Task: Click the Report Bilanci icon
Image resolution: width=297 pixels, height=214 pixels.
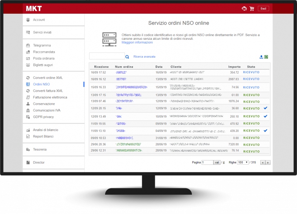Action: pos(28,136)
